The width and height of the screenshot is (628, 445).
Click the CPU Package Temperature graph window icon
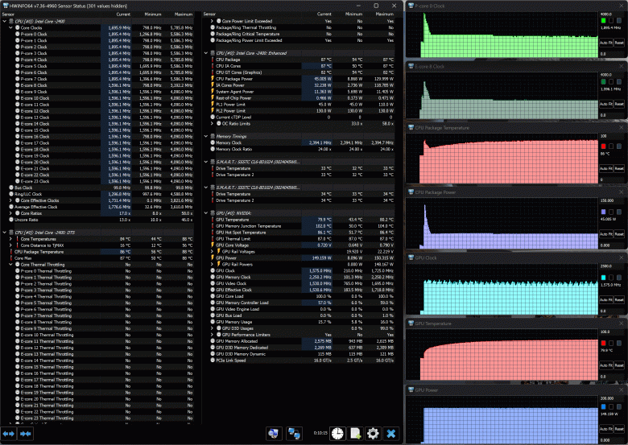coord(411,128)
